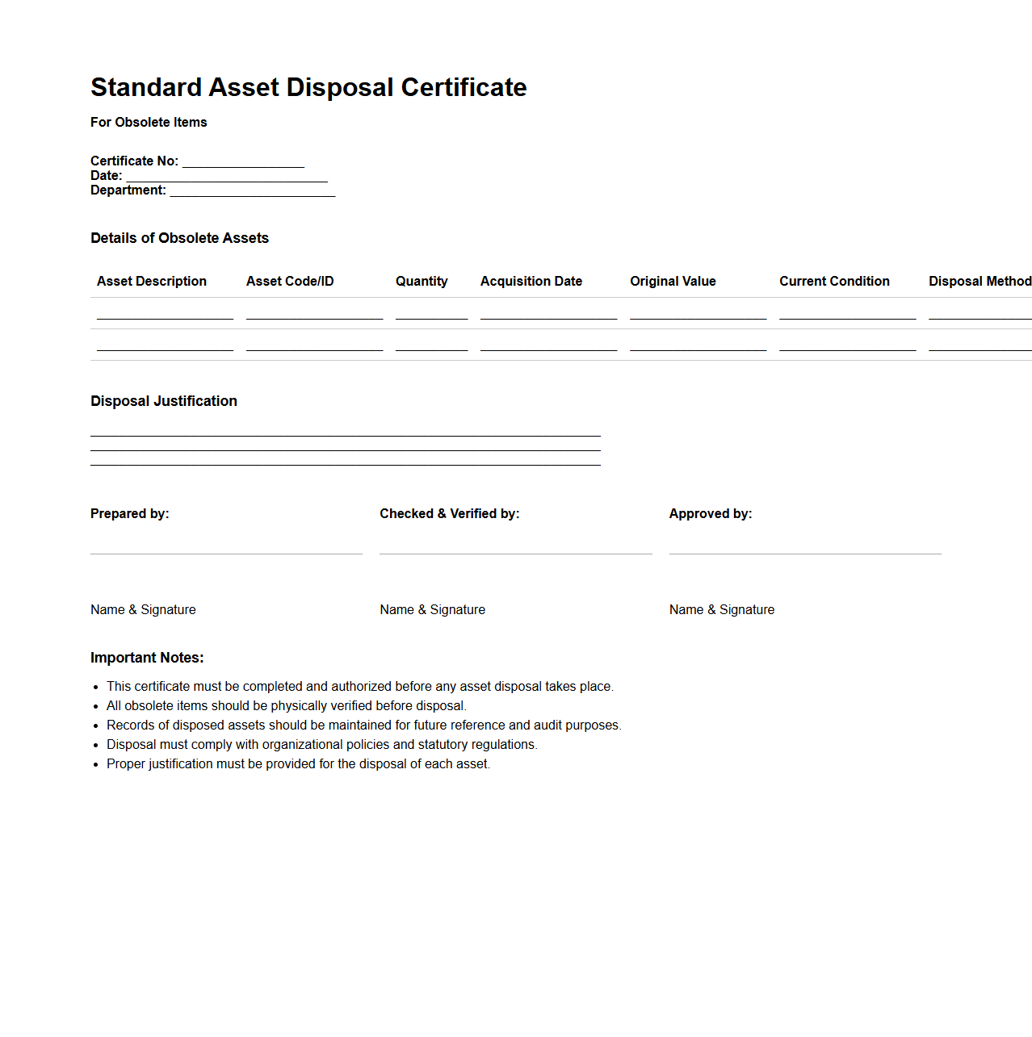Viewport: 1032px width, 1037px height.
Task: Select the Department blank field
Action: point(252,190)
